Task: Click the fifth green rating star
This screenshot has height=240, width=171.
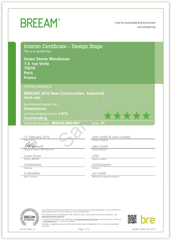Action: pyautogui.click(x=146, y=116)
